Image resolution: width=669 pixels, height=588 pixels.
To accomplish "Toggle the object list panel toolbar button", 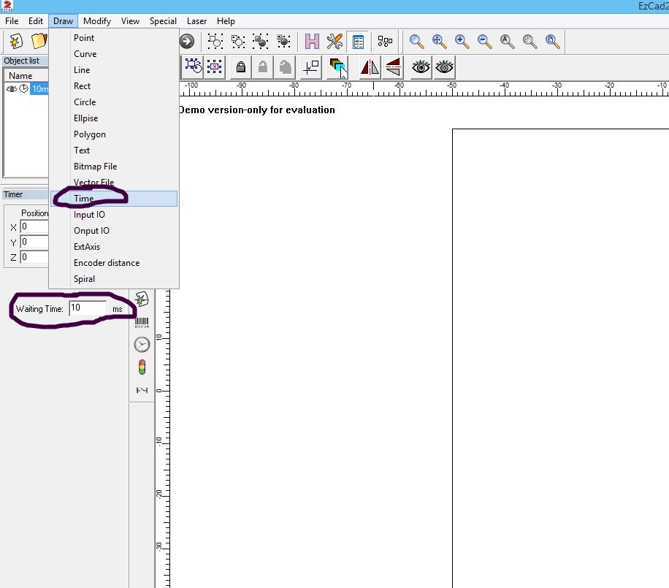I will (x=358, y=42).
